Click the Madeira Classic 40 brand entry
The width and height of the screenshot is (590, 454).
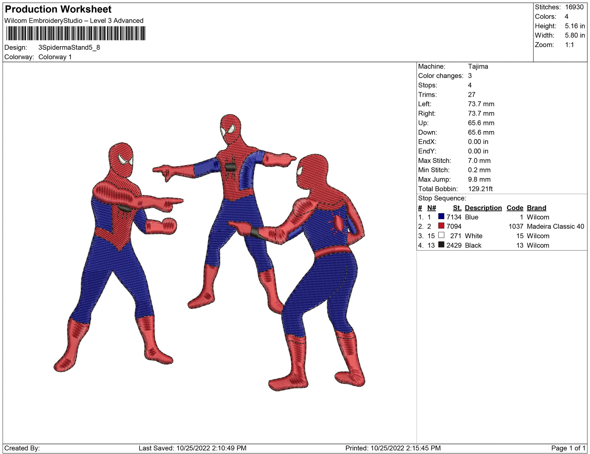pyautogui.click(x=555, y=226)
